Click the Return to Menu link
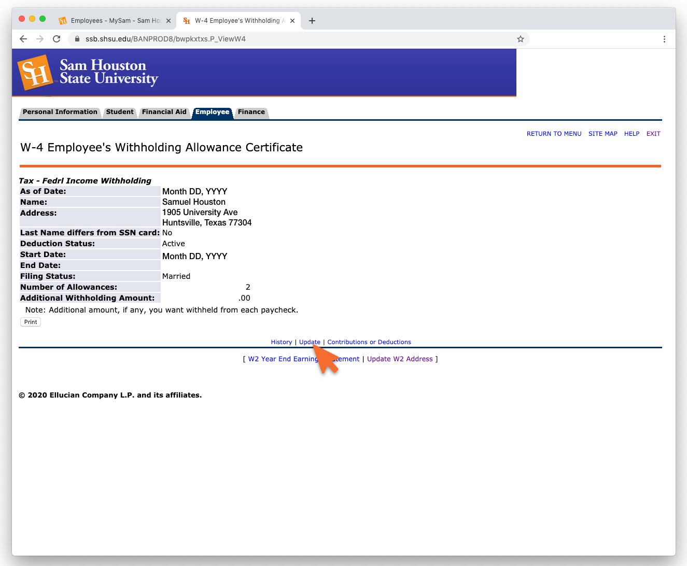This screenshot has height=566, width=687. point(554,134)
